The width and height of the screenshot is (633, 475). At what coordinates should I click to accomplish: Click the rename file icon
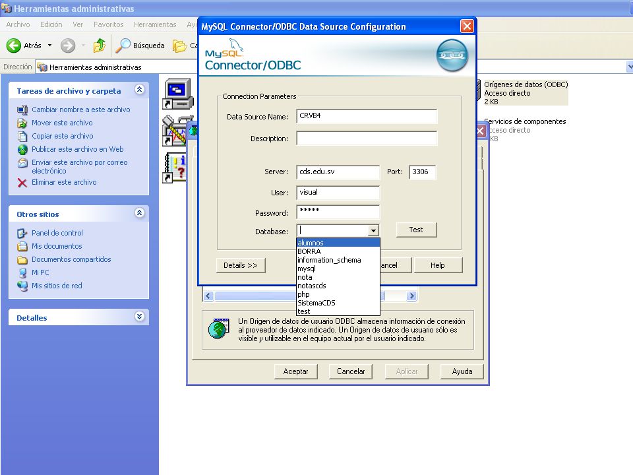pyautogui.click(x=22, y=110)
